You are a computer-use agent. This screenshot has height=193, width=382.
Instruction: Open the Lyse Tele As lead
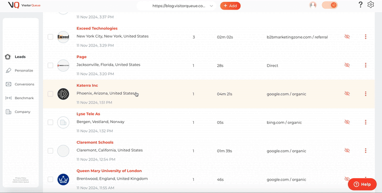click(88, 114)
